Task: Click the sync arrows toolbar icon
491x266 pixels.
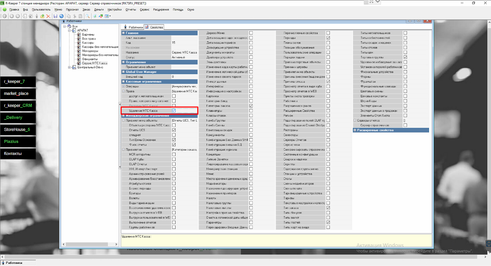Action: coord(95,16)
